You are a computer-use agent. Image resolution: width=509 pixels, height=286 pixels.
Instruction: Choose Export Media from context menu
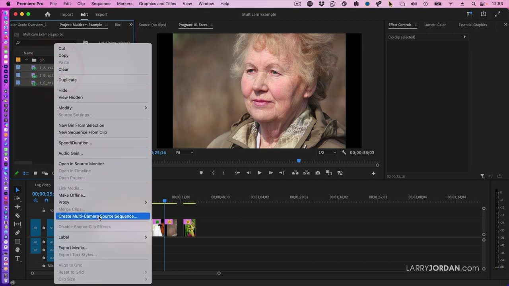(103, 247)
